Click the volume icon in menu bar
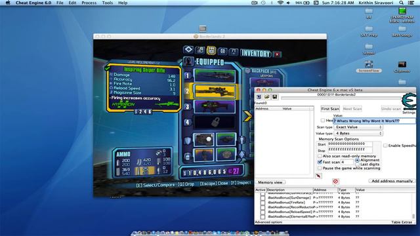 (x=288, y=3)
